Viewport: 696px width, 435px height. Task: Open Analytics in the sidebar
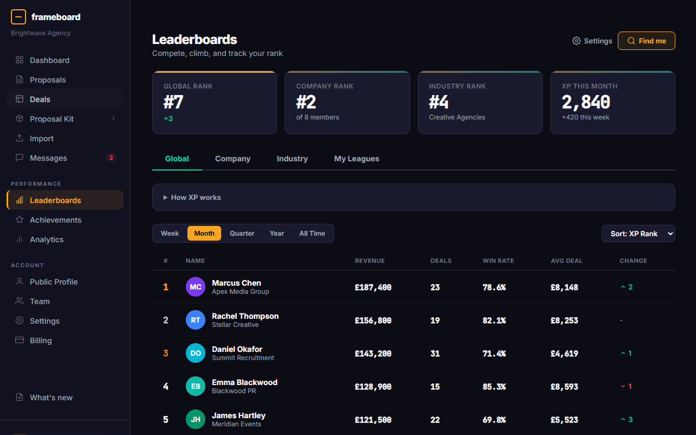[65, 239]
